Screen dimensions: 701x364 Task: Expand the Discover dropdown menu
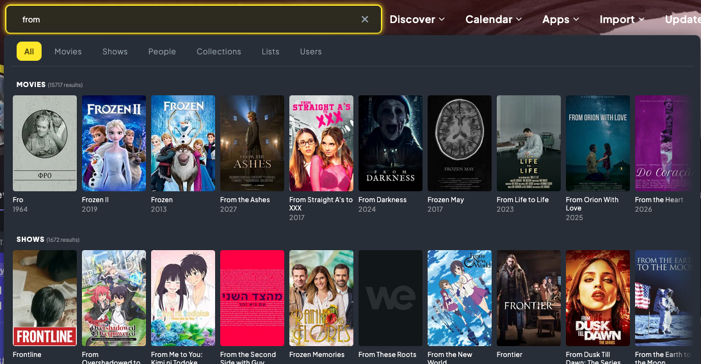pyautogui.click(x=417, y=19)
